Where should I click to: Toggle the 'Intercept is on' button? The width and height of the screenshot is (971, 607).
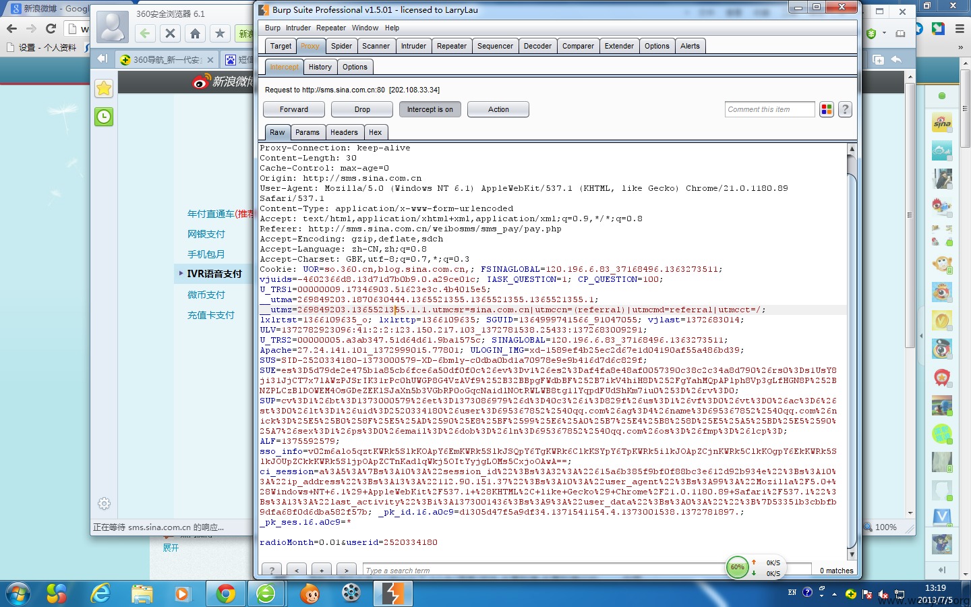click(x=430, y=109)
